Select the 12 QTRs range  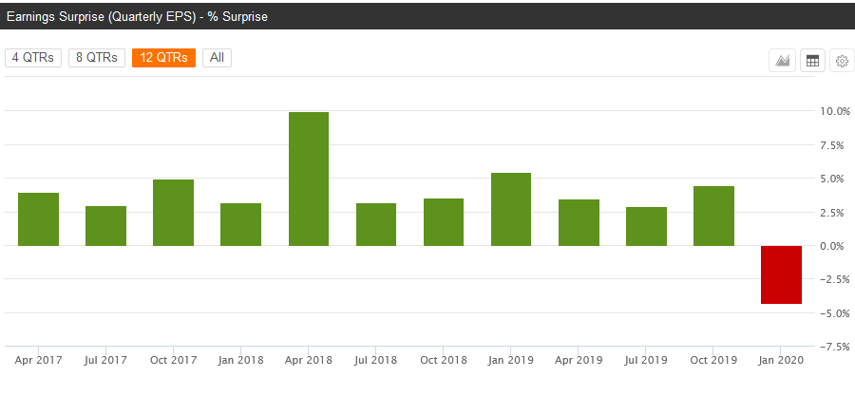coord(163,58)
